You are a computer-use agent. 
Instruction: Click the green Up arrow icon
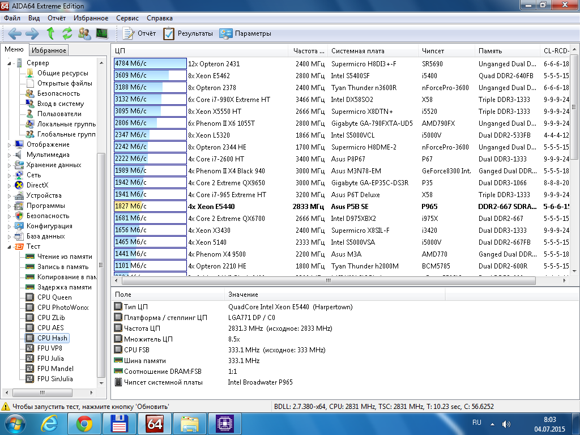click(x=50, y=33)
